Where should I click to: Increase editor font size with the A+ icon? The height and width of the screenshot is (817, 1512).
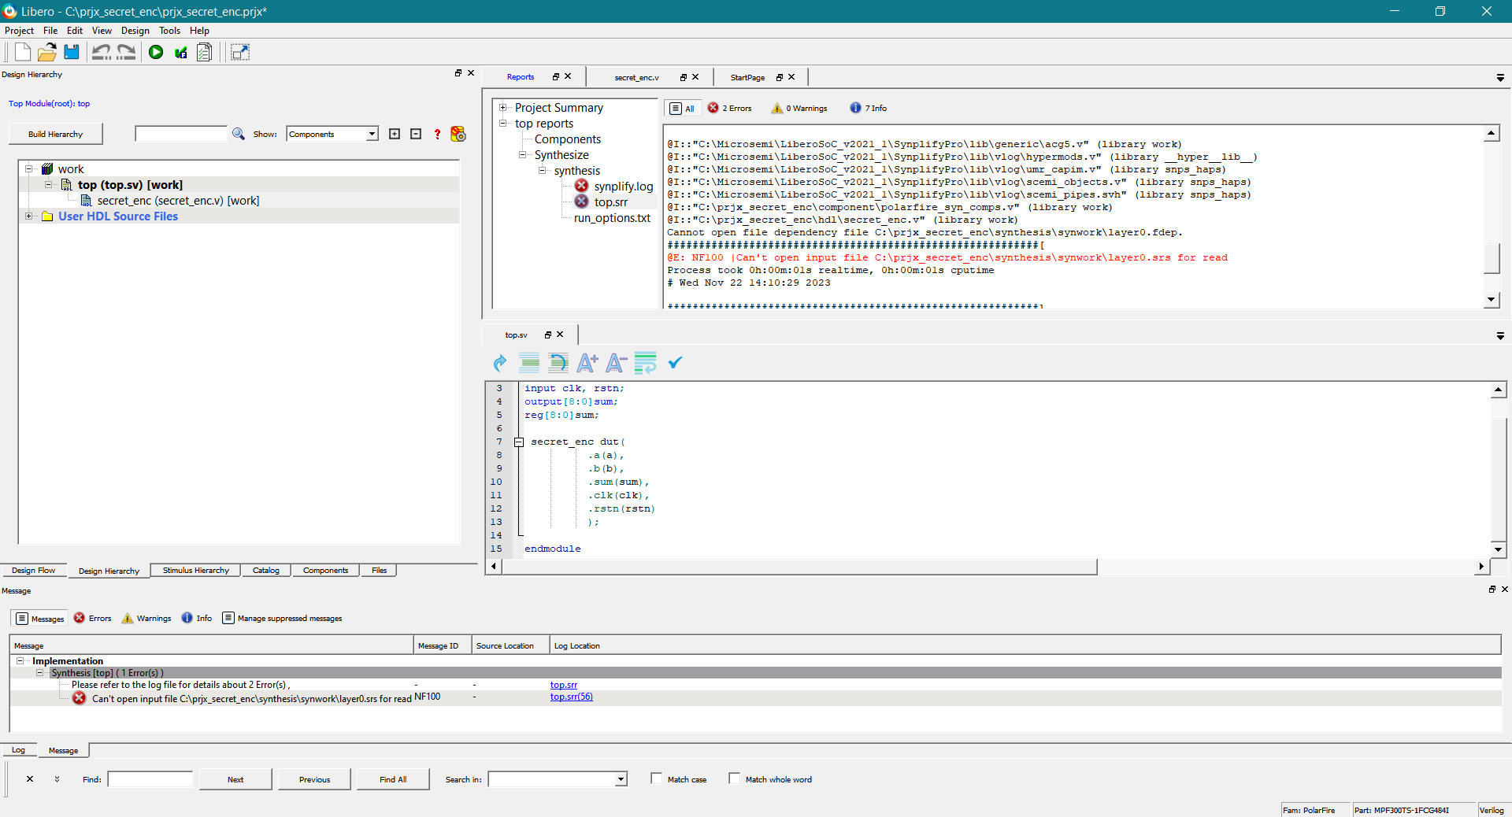(587, 363)
